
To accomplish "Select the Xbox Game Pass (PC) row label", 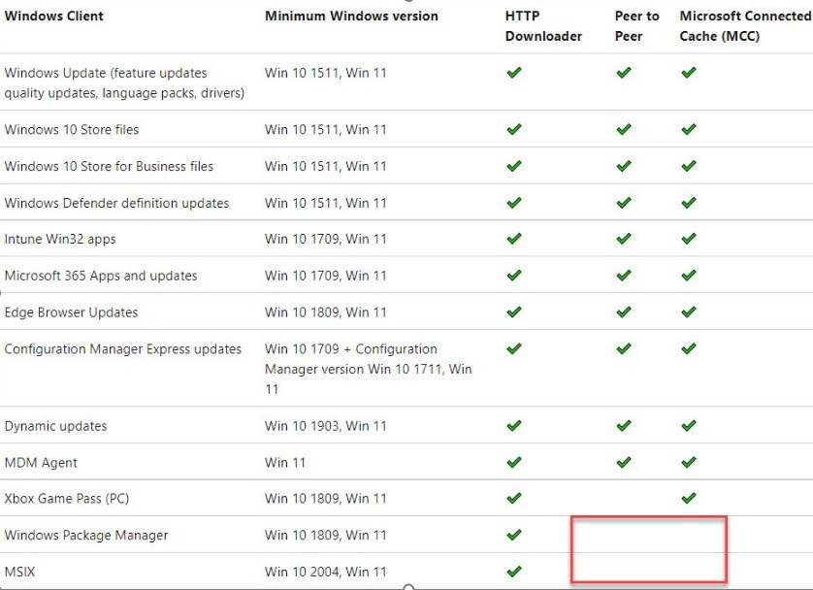I will pos(66,499).
